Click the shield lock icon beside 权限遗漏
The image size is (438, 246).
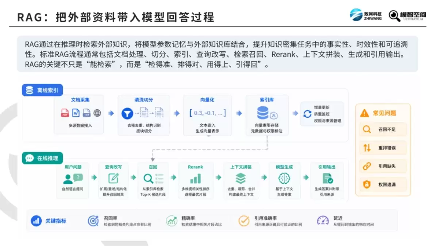click(367, 184)
